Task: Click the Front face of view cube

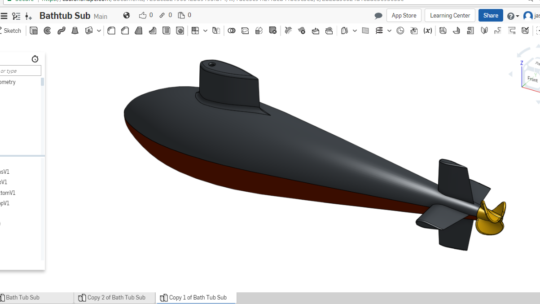Action: pyautogui.click(x=532, y=79)
